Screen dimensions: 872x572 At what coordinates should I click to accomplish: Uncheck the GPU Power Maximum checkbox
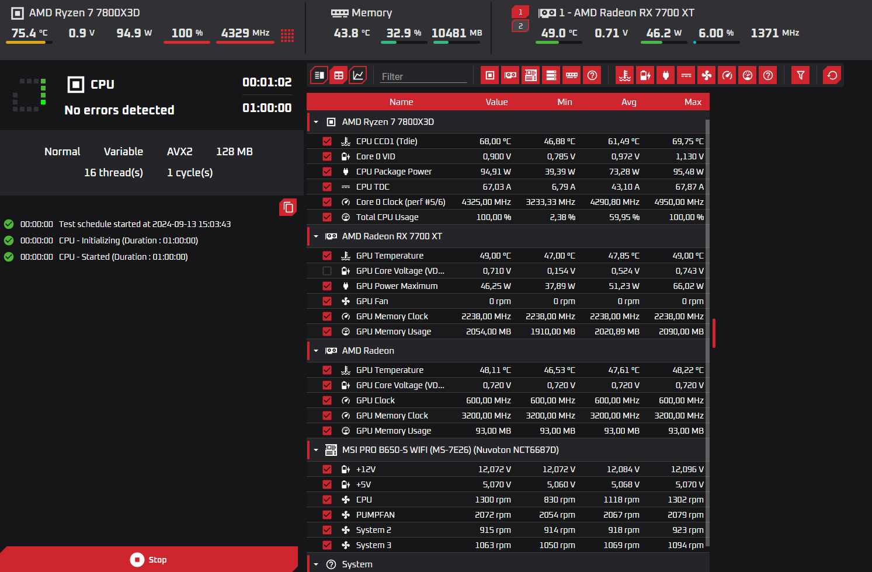(327, 286)
